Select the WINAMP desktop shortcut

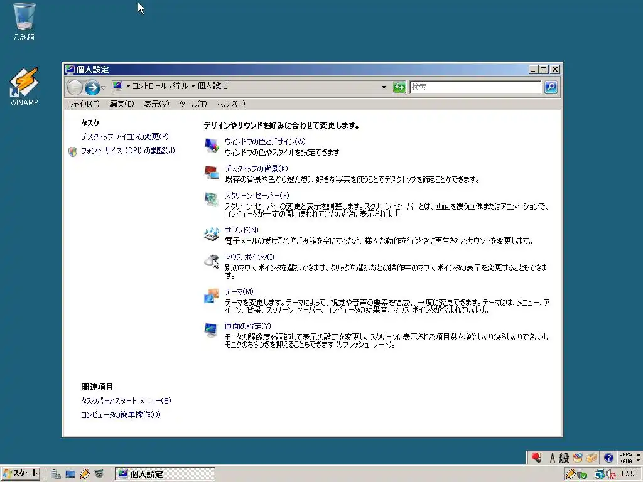point(24,87)
